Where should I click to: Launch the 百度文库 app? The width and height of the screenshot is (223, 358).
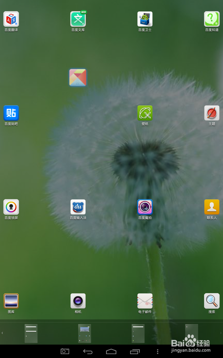click(78, 19)
